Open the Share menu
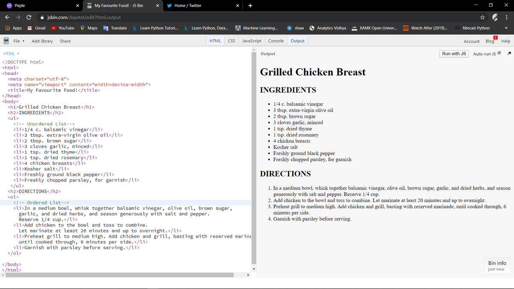514x289 pixels. click(x=65, y=41)
